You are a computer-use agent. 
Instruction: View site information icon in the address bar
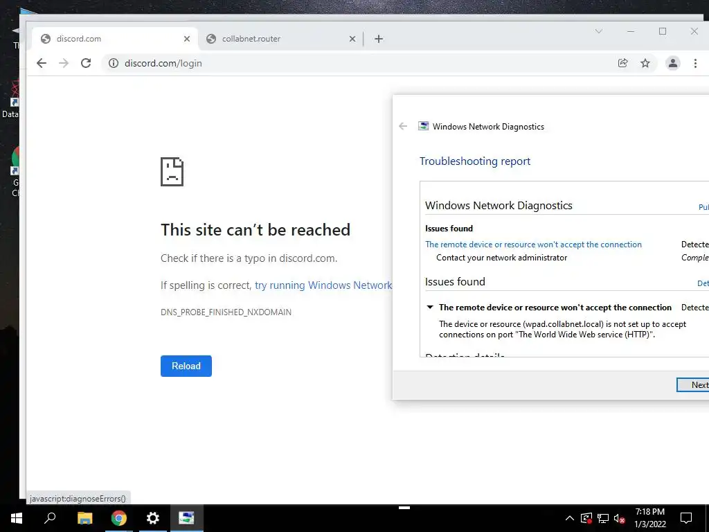[x=114, y=63]
